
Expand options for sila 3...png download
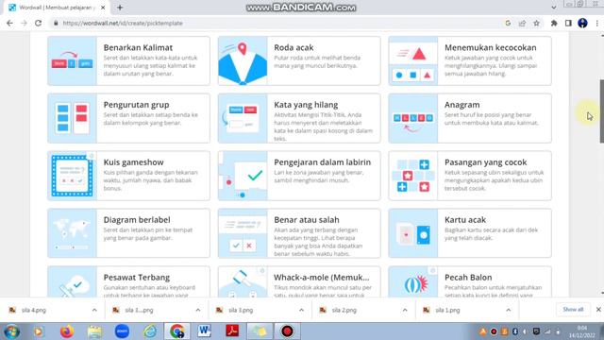pos(198,310)
